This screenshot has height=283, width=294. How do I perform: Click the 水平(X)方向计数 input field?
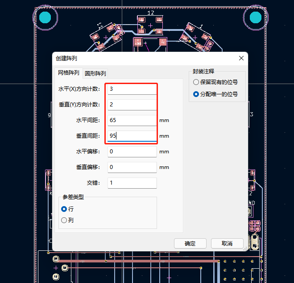tap(132, 89)
